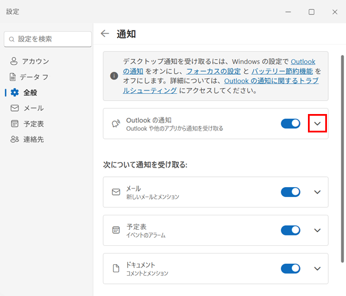This screenshot has width=346, height=296.
Task: Click Outlook や他のアプリから通知を受け取る description
Action: click(x=175, y=128)
